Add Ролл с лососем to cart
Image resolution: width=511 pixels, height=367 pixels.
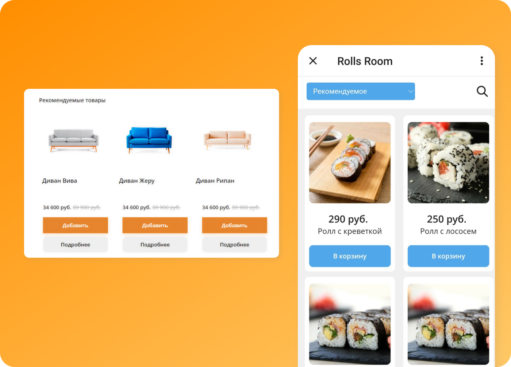[448, 256]
